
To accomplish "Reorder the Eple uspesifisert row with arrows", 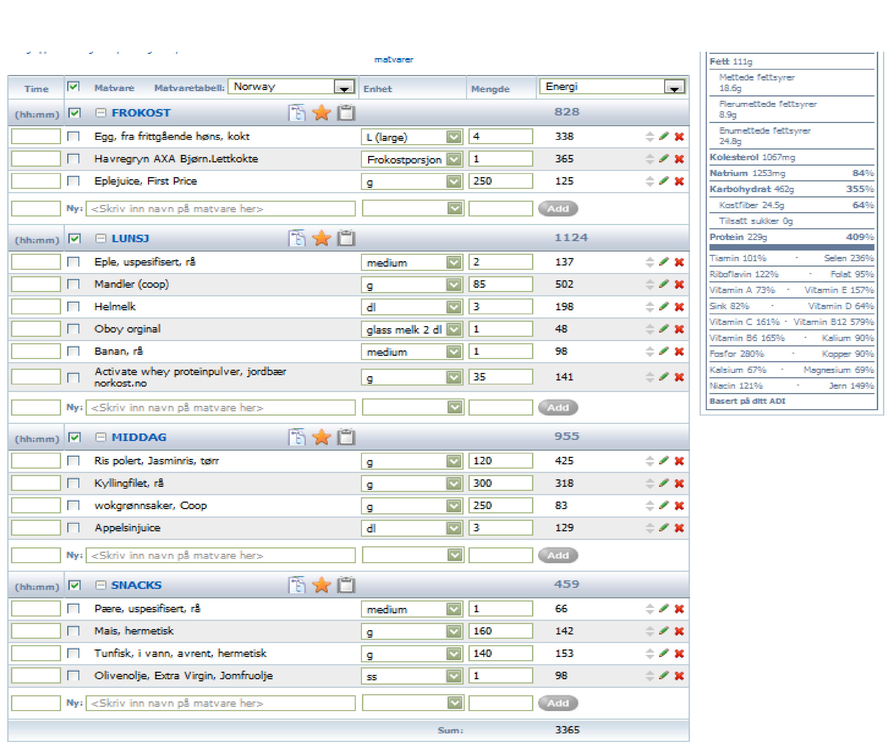I will coord(650,262).
